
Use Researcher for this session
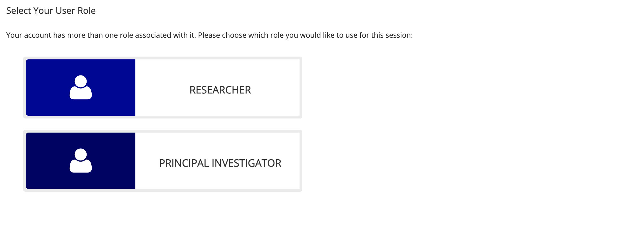[x=163, y=88]
